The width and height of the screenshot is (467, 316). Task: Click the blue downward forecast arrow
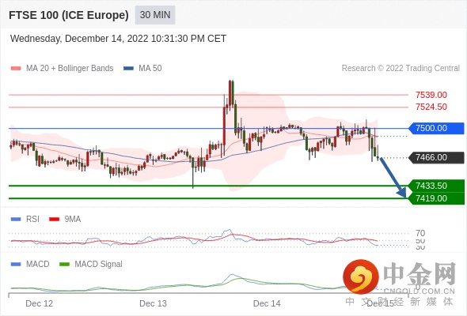click(393, 178)
